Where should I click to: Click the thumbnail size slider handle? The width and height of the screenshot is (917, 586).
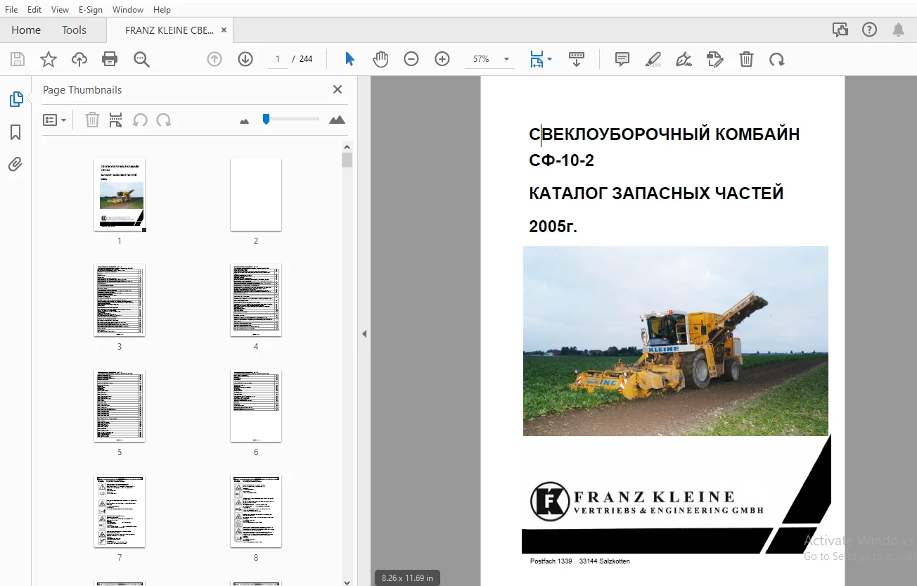(266, 120)
